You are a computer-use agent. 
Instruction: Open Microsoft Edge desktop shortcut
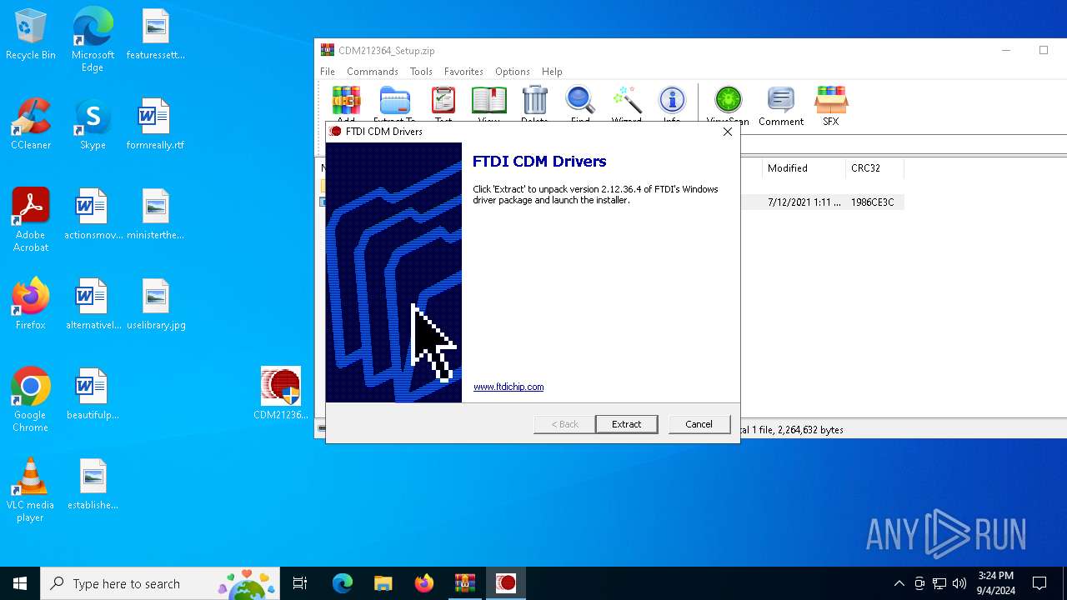[x=93, y=40]
